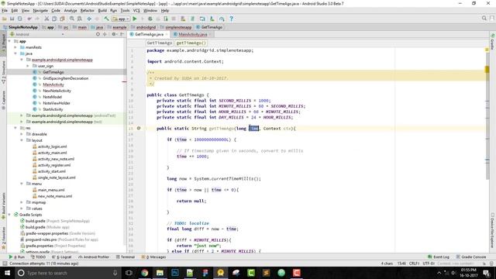Screen dimensions: 496x279
Task: Expand the values folder
Action: 22,208
